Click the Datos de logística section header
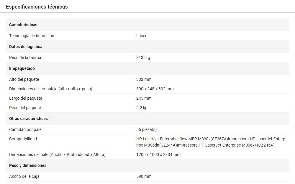Image resolution: width=295 pixels, height=184 pixels. pyautogui.click(x=26, y=47)
